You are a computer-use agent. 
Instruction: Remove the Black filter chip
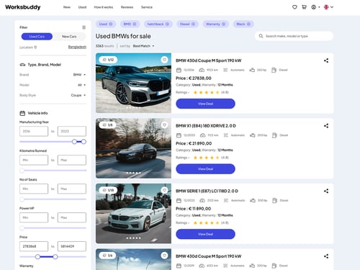point(248,24)
